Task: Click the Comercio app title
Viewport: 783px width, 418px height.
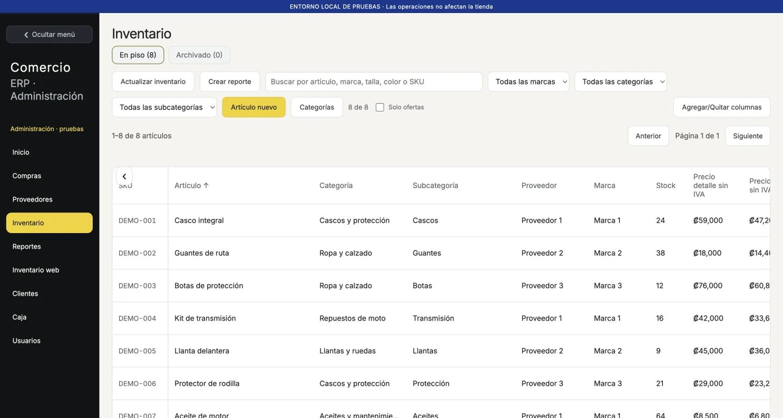Action: coord(40,67)
